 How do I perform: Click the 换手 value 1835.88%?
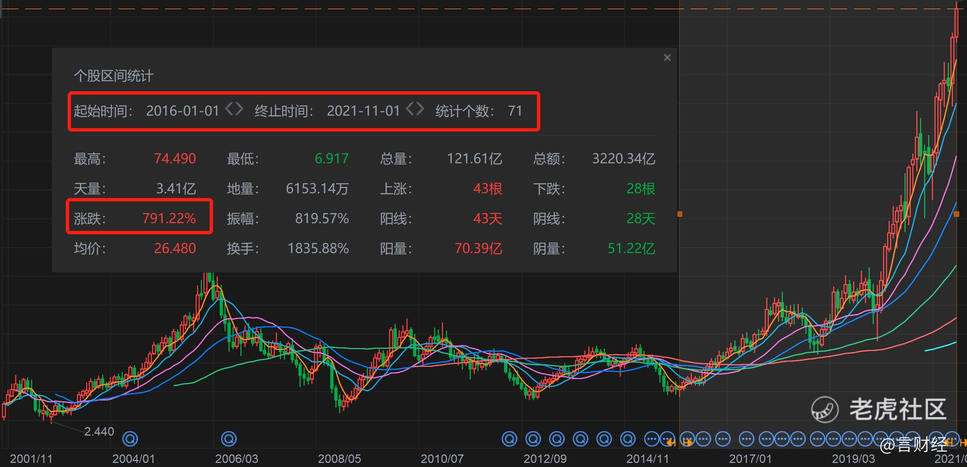pyautogui.click(x=318, y=248)
